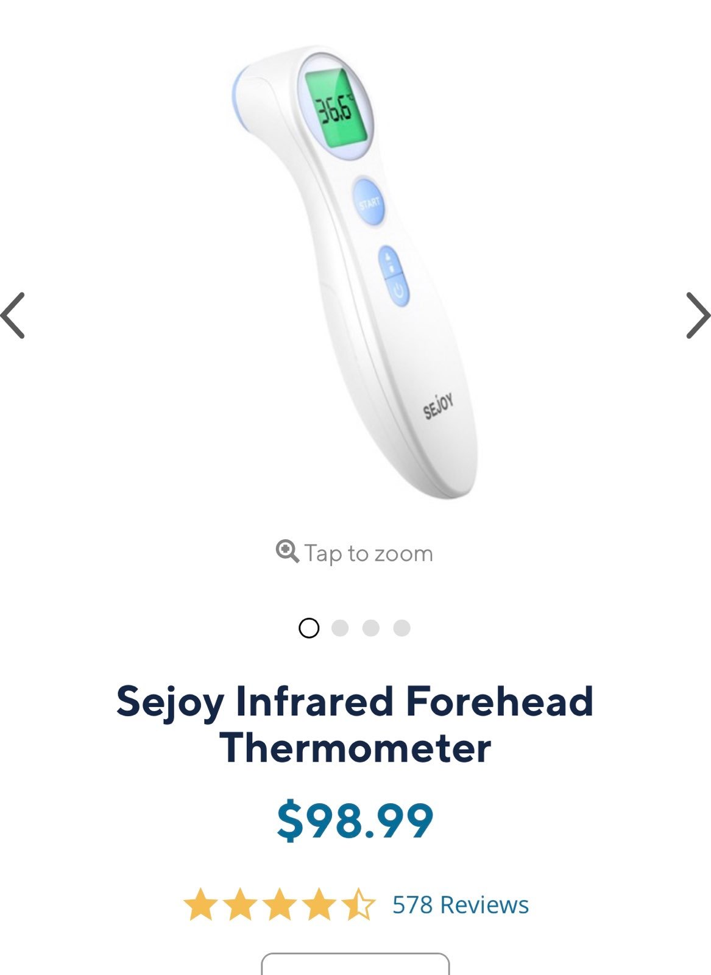Click the $98.99 price
The height and width of the screenshot is (975, 711).
[355, 821]
